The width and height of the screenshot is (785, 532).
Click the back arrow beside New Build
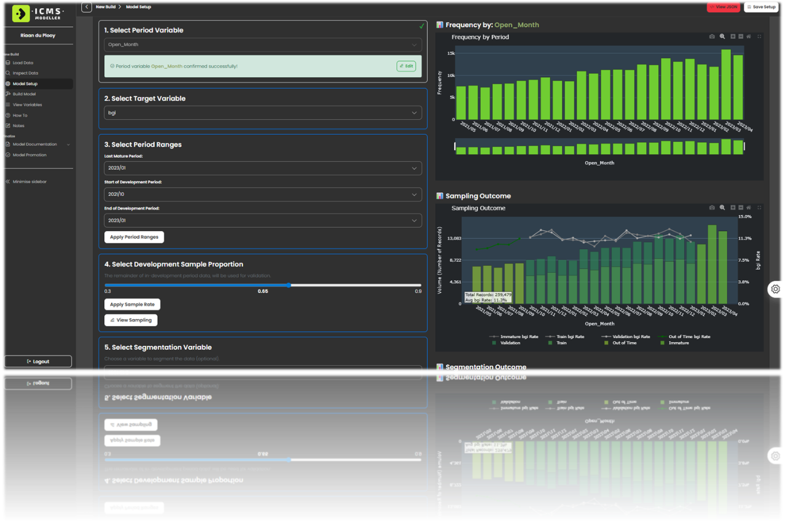(x=86, y=7)
